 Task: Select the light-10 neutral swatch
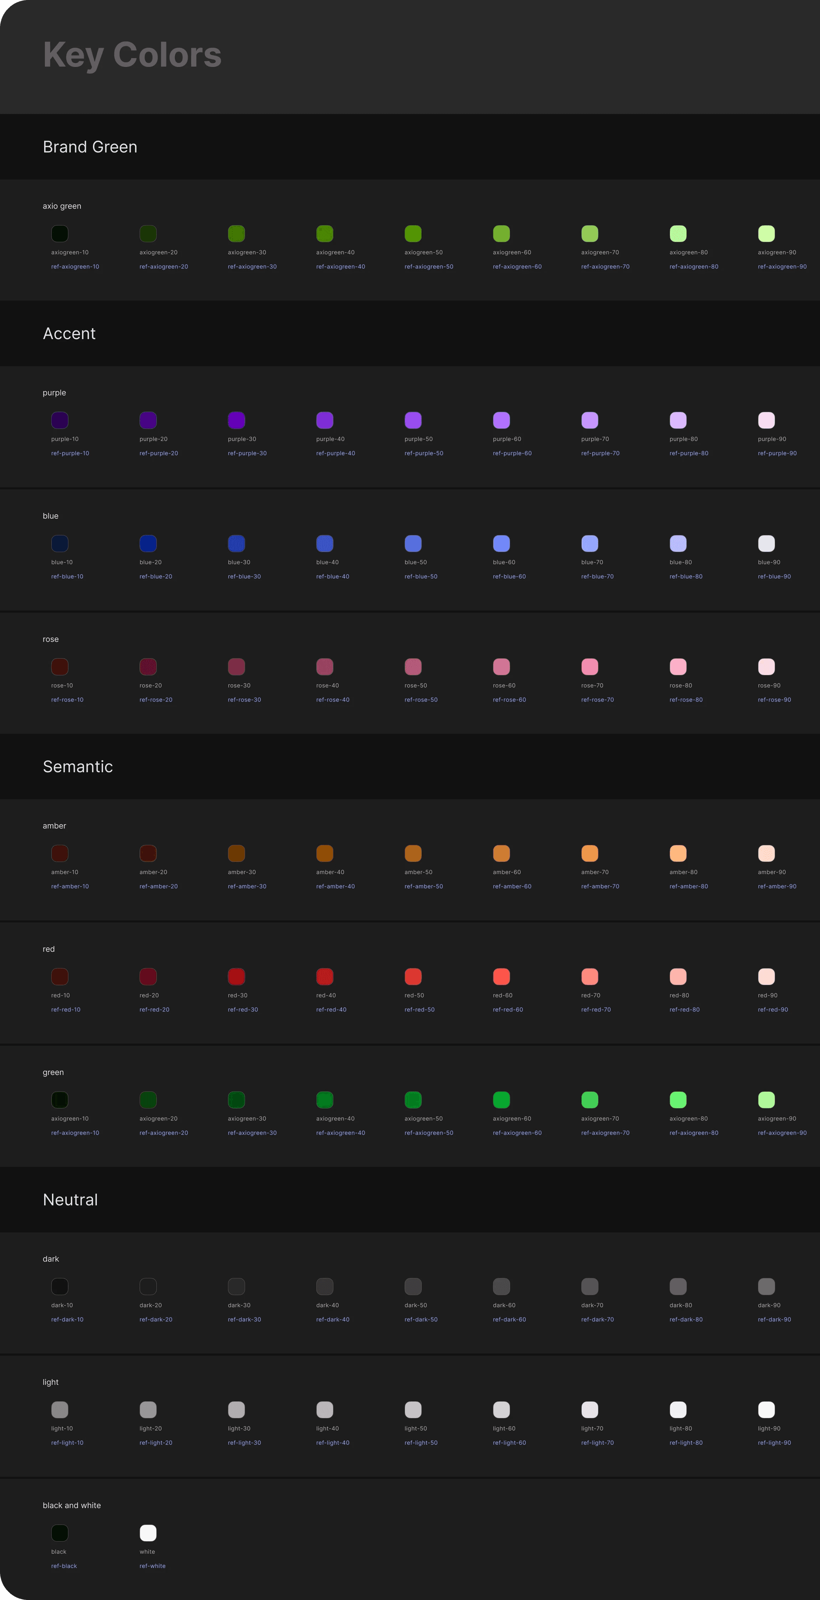click(x=60, y=1409)
